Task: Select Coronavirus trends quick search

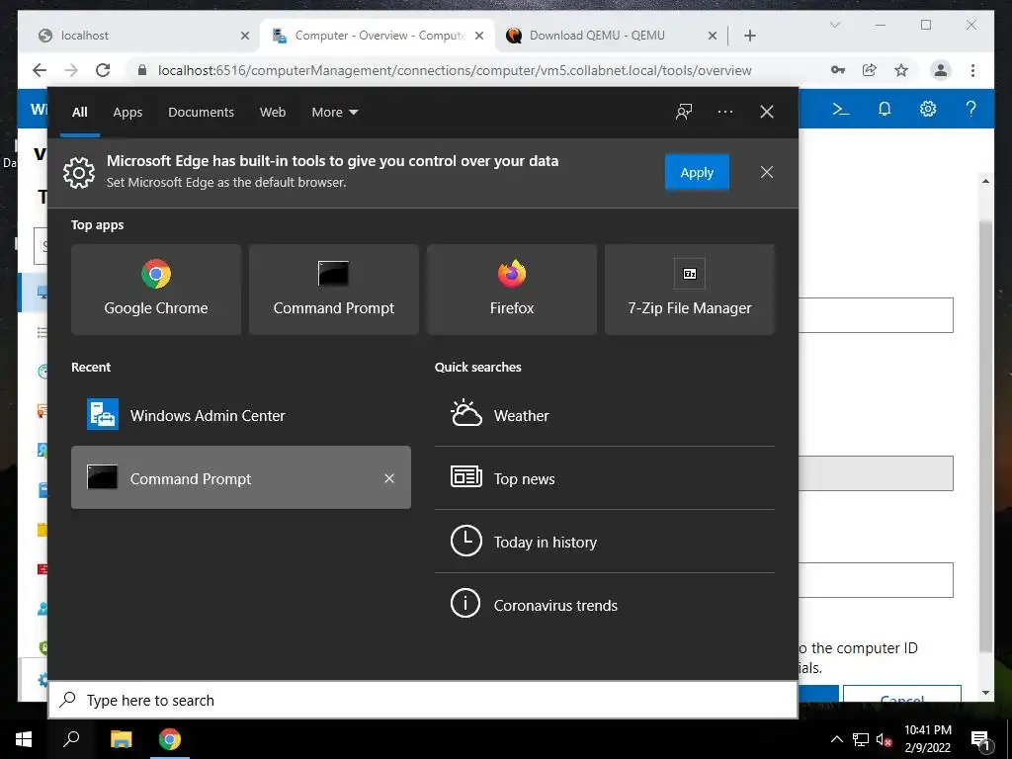Action: click(x=605, y=605)
